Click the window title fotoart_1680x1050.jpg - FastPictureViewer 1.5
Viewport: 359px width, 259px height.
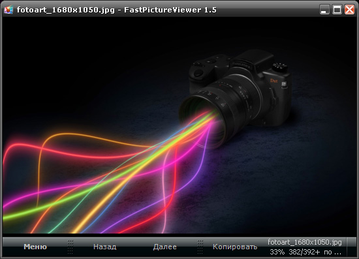pyautogui.click(x=117, y=10)
